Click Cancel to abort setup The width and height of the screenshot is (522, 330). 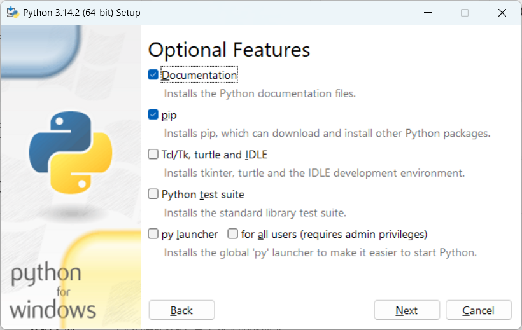[478, 310]
